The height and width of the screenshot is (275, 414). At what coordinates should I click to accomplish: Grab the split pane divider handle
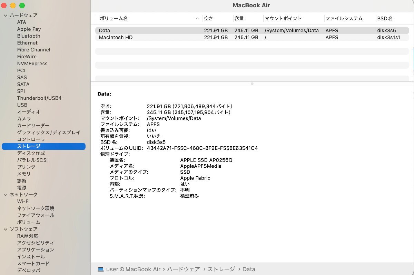tap(252, 84)
